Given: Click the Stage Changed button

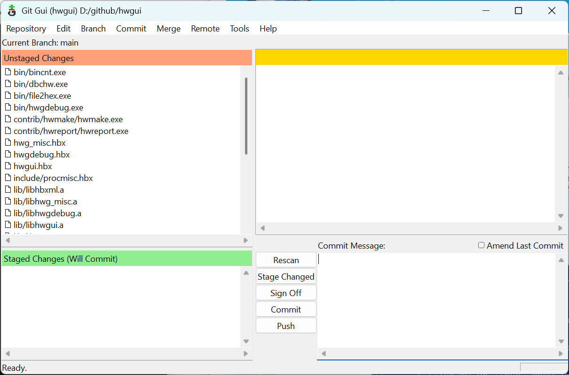Looking at the screenshot, I should pyautogui.click(x=286, y=277).
